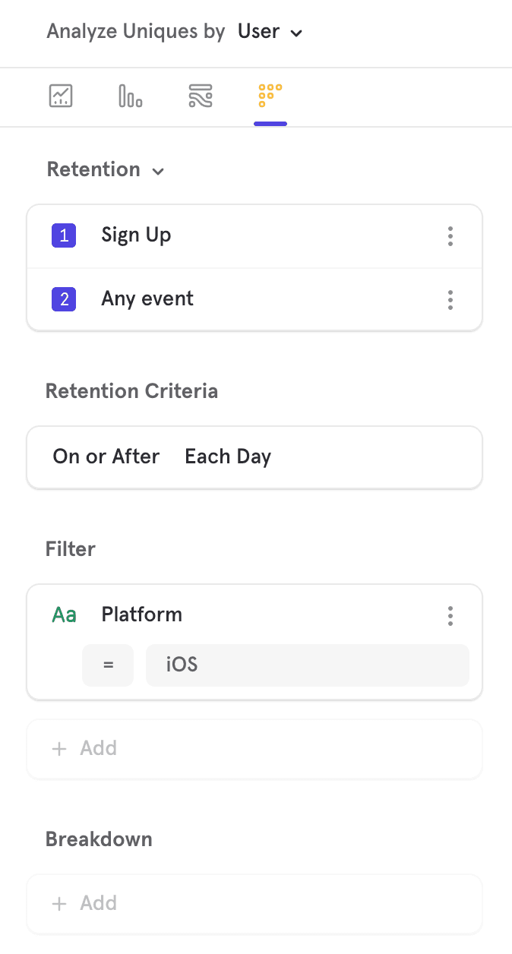Click step 1 number badge
The width and height of the screenshot is (512, 954).
[64, 236]
